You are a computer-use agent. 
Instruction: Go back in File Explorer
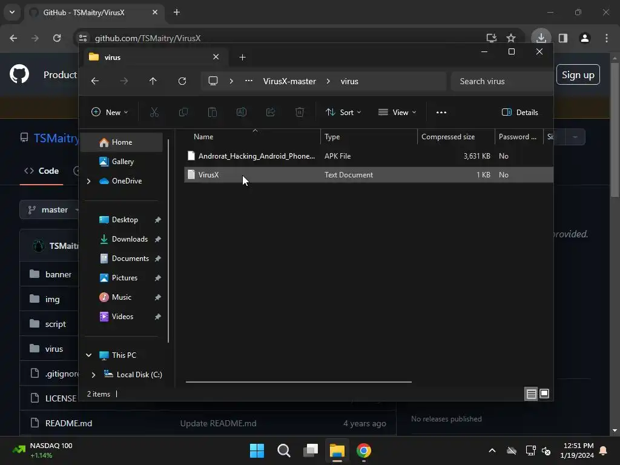point(95,81)
